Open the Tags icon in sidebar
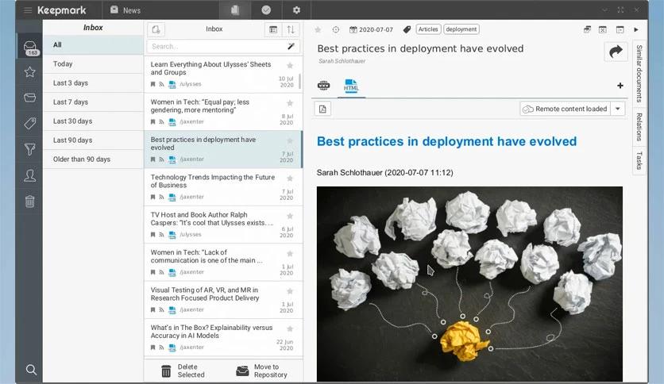The image size is (664, 384). (29, 123)
